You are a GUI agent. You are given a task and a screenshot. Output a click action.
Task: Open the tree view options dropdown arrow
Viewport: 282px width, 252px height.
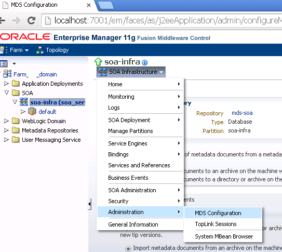(14, 64)
